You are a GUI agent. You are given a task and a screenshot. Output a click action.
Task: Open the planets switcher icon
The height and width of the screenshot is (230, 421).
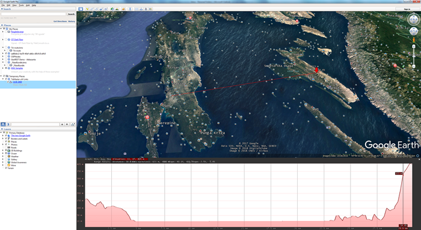123,9
